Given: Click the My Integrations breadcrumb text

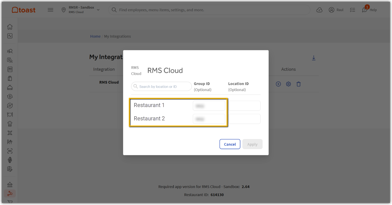Looking at the screenshot, I should click(x=118, y=36).
